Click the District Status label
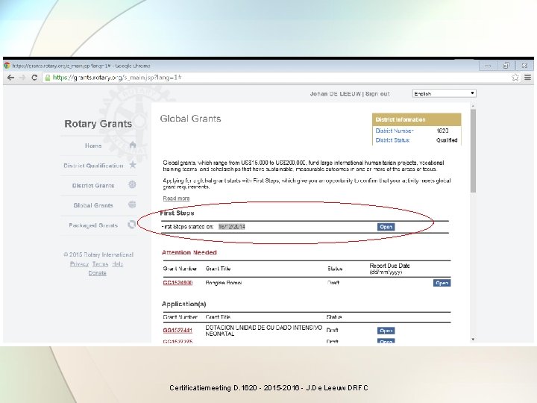537x403 pixels. (x=392, y=140)
